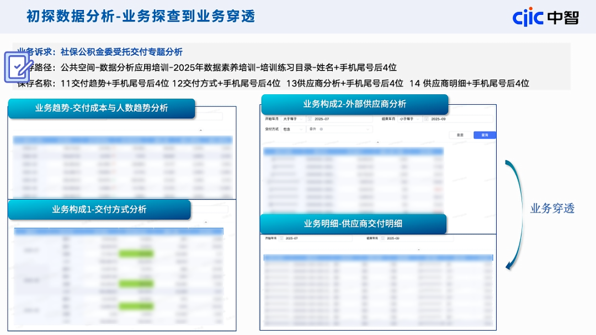Click the blue 查询 query button

point(483,134)
